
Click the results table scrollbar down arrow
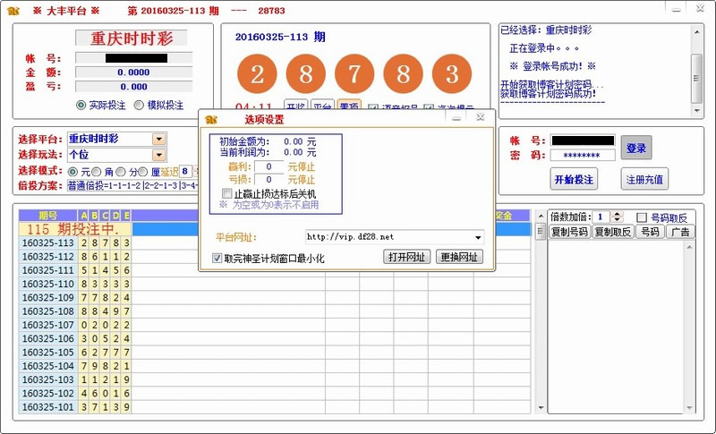pyautogui.click(x=541, y=407)
